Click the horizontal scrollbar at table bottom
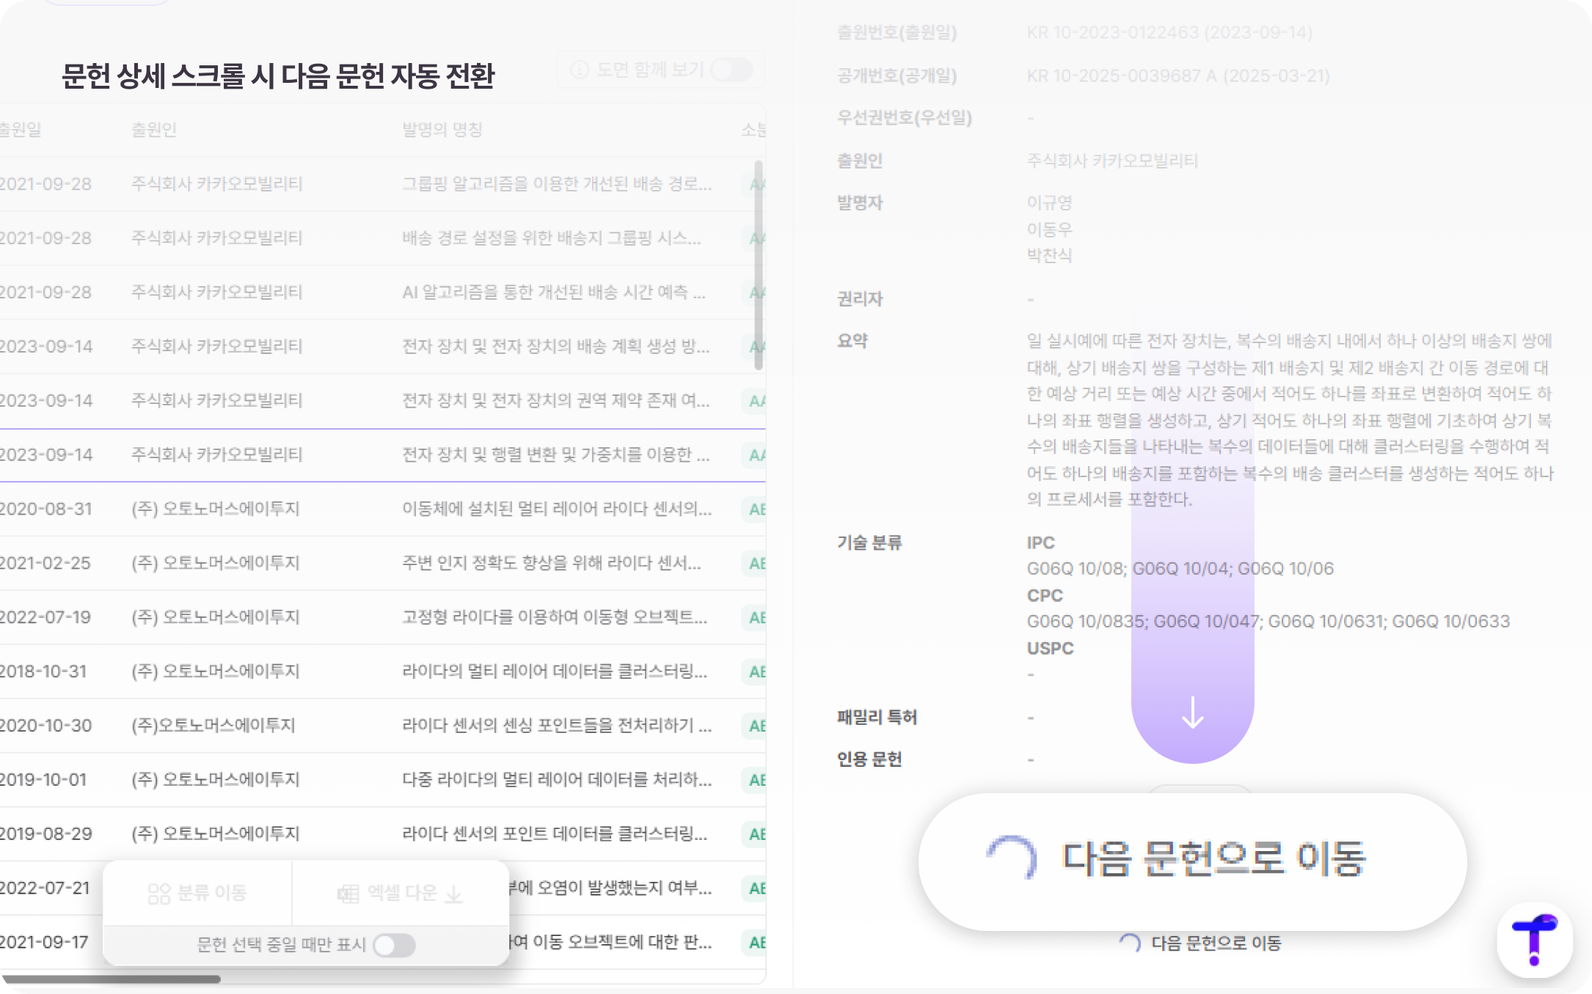The height and width of the screenshot is (994, 1592). coord(110,979)
